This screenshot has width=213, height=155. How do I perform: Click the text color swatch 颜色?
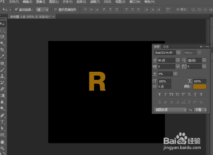coord(200,86)
